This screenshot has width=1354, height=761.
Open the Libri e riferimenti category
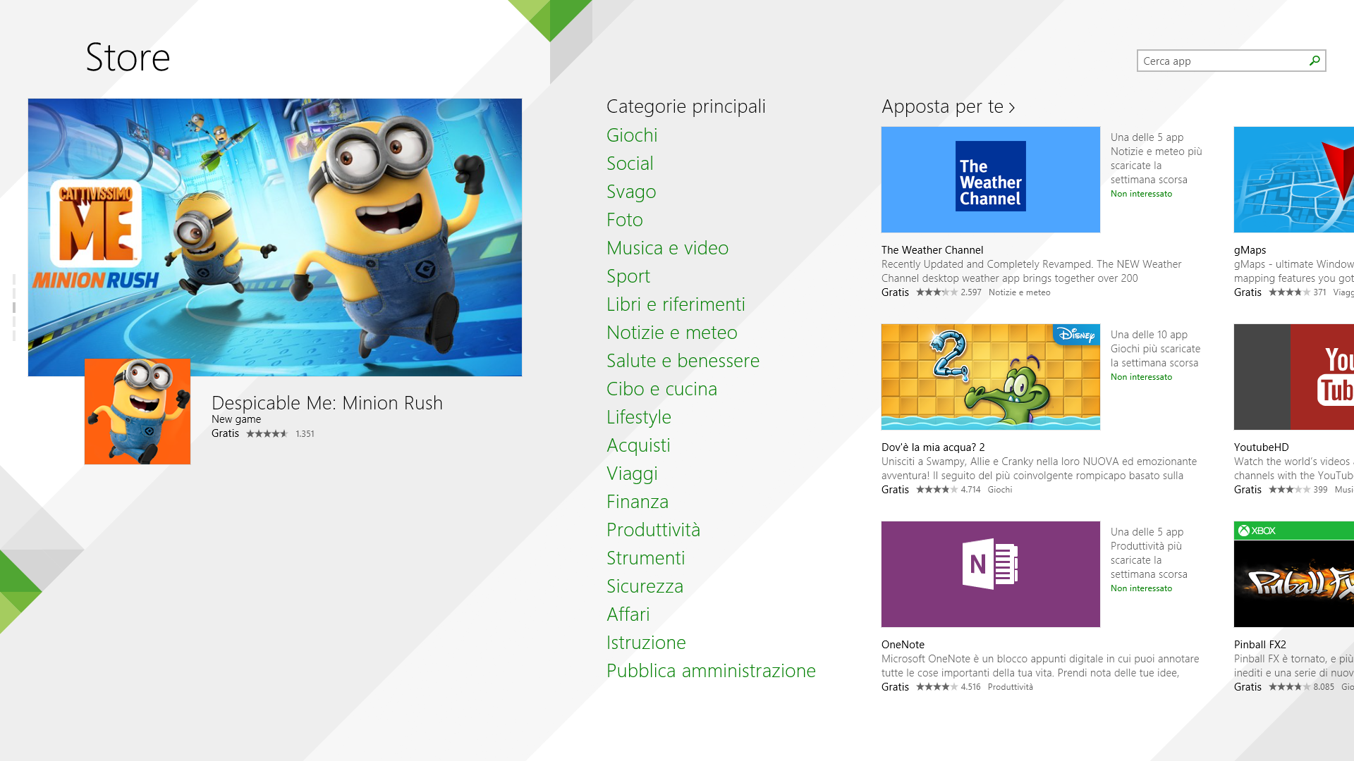click(x=676, y=304)
